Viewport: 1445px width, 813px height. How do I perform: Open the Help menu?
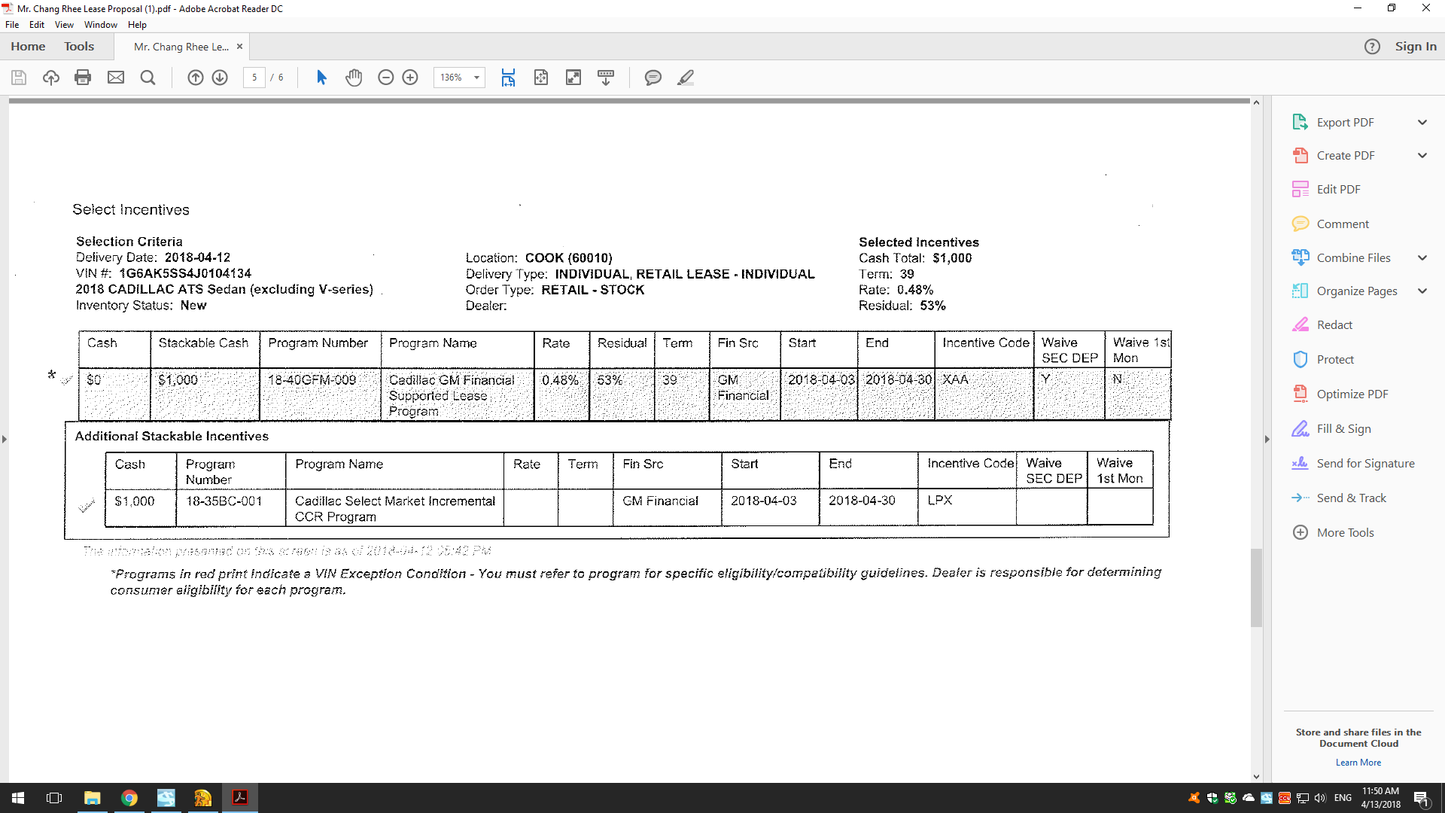click(x=137, y=25)
